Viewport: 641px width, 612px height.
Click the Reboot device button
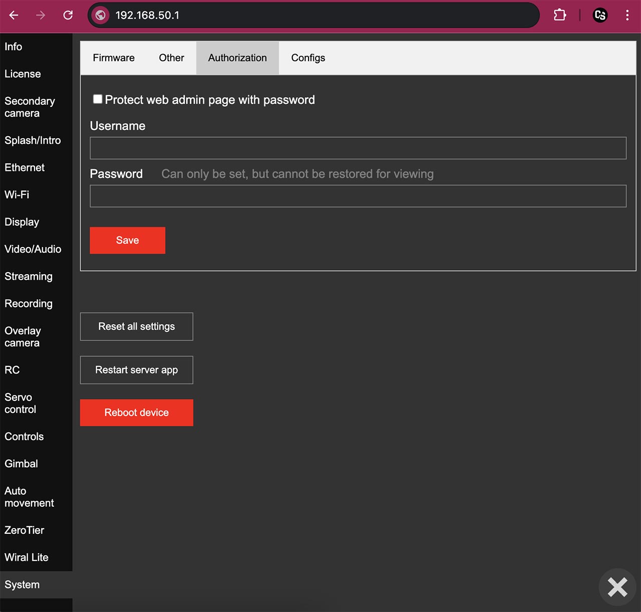pos(137,413)
